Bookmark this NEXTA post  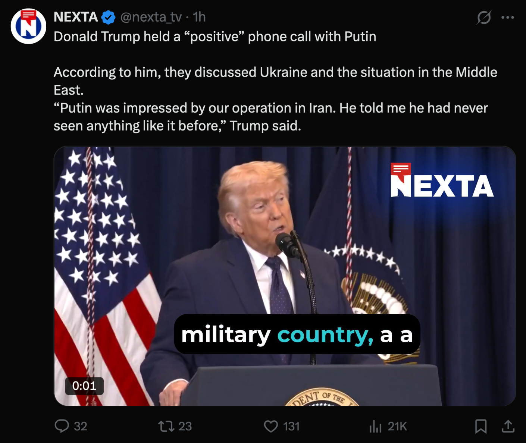pos(480,426)
